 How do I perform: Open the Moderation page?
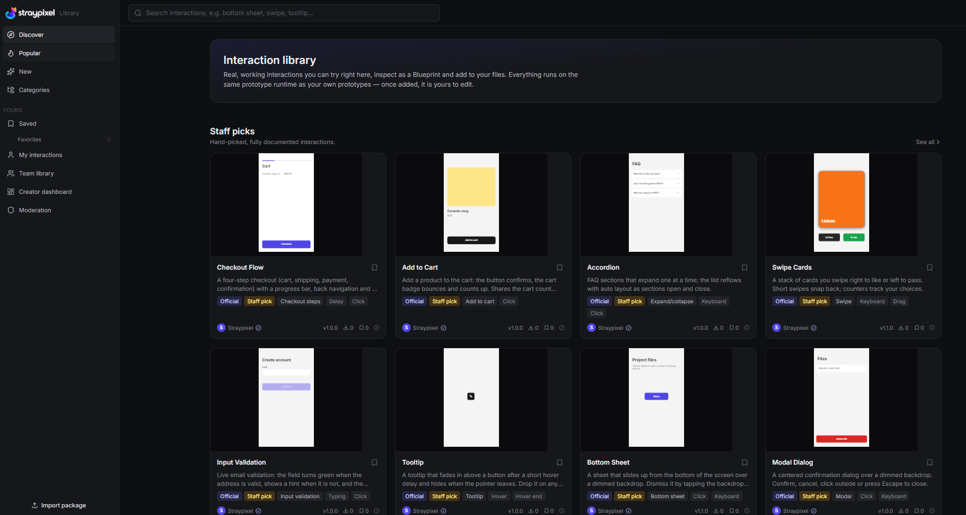point(58,210)
